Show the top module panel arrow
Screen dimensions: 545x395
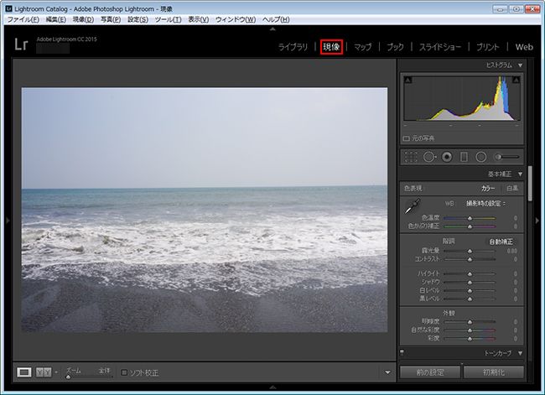pos(272,29)
